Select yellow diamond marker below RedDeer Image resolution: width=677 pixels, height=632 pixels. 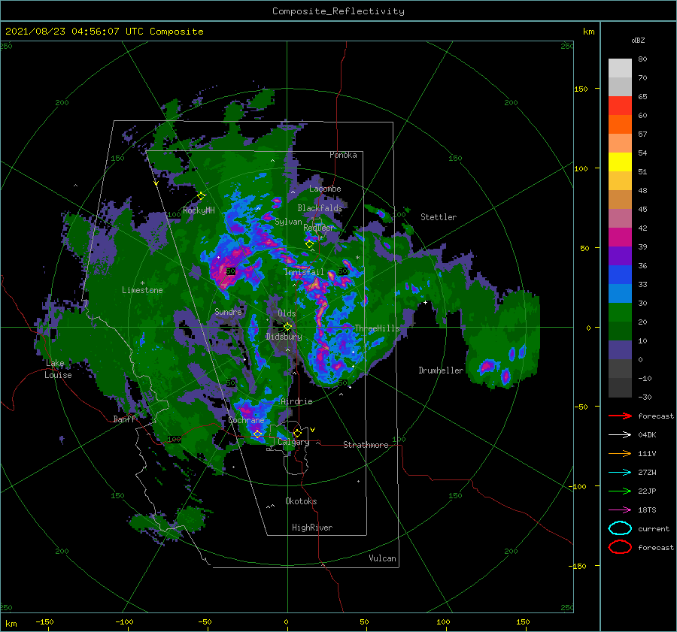point(309,244)
